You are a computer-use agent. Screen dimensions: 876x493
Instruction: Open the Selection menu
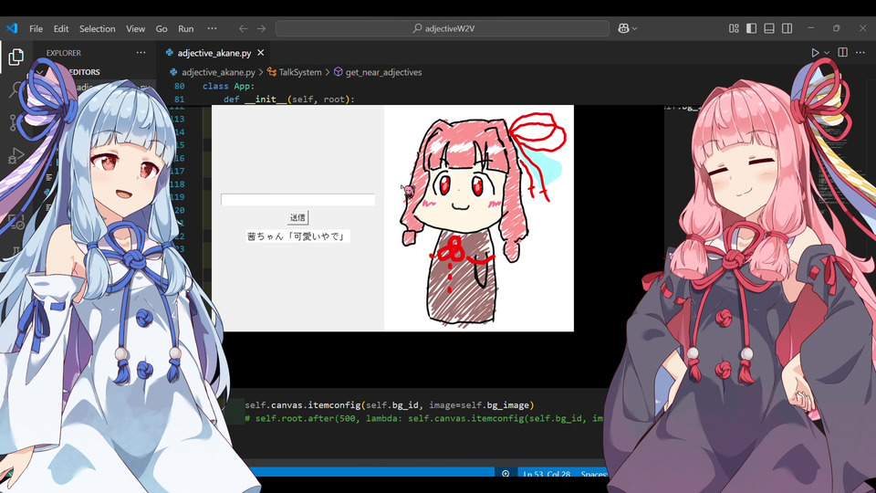point(98,28)
